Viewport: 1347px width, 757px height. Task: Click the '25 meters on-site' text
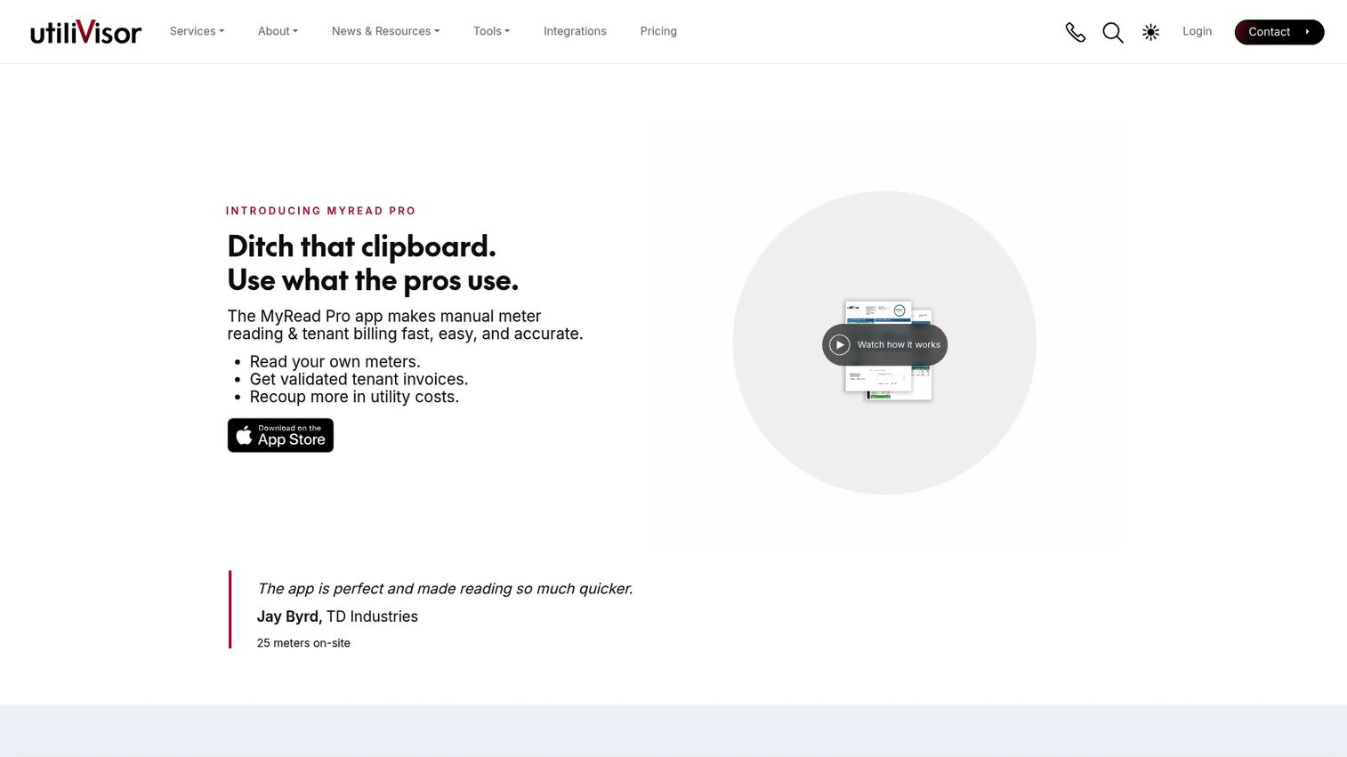303,643
